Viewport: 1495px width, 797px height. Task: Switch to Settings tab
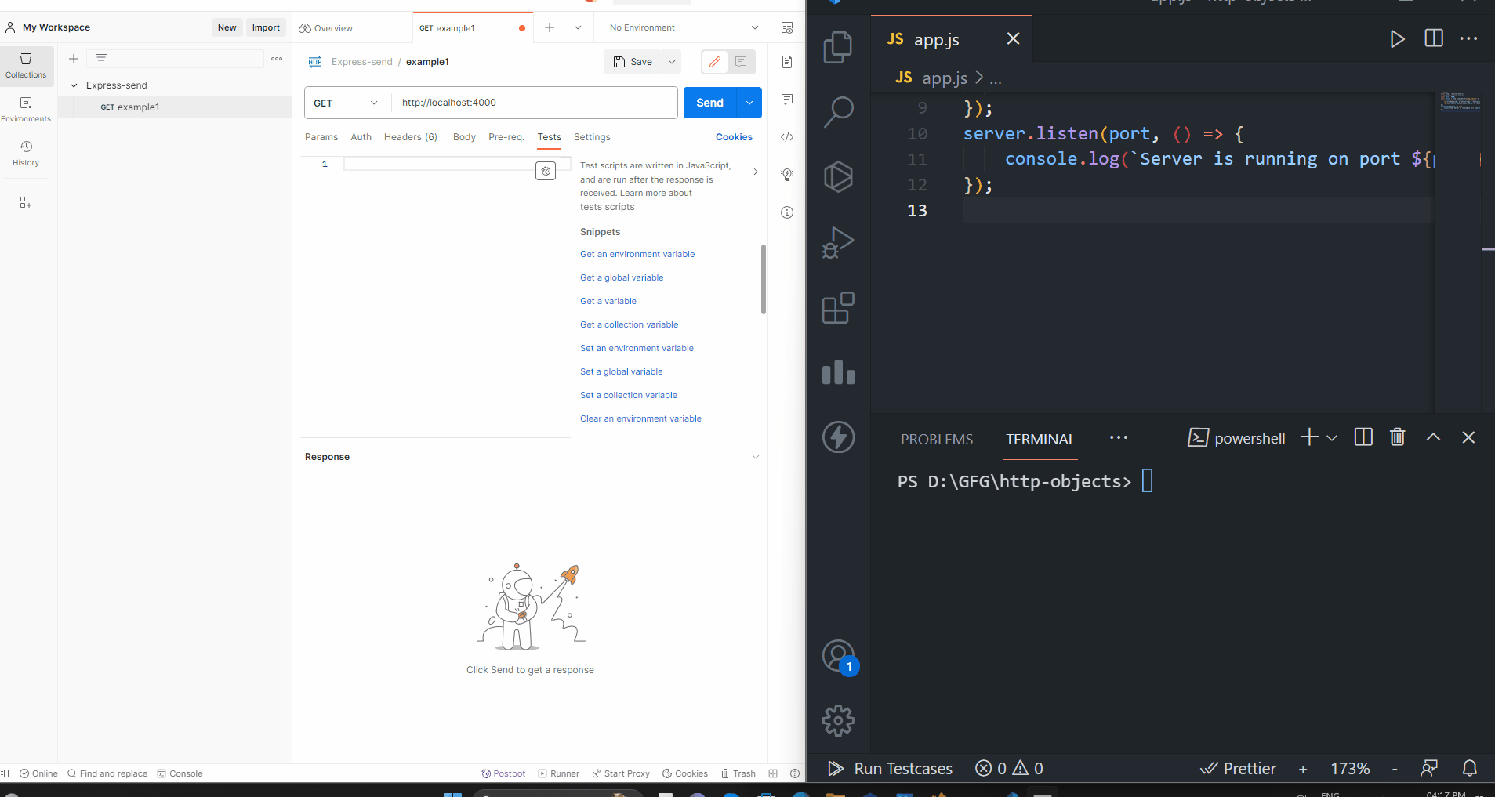(592, 137)
